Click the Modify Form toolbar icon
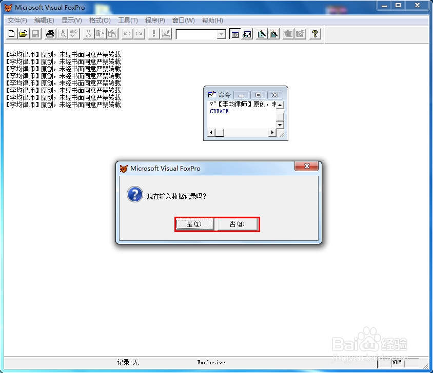 pos(166,34)
